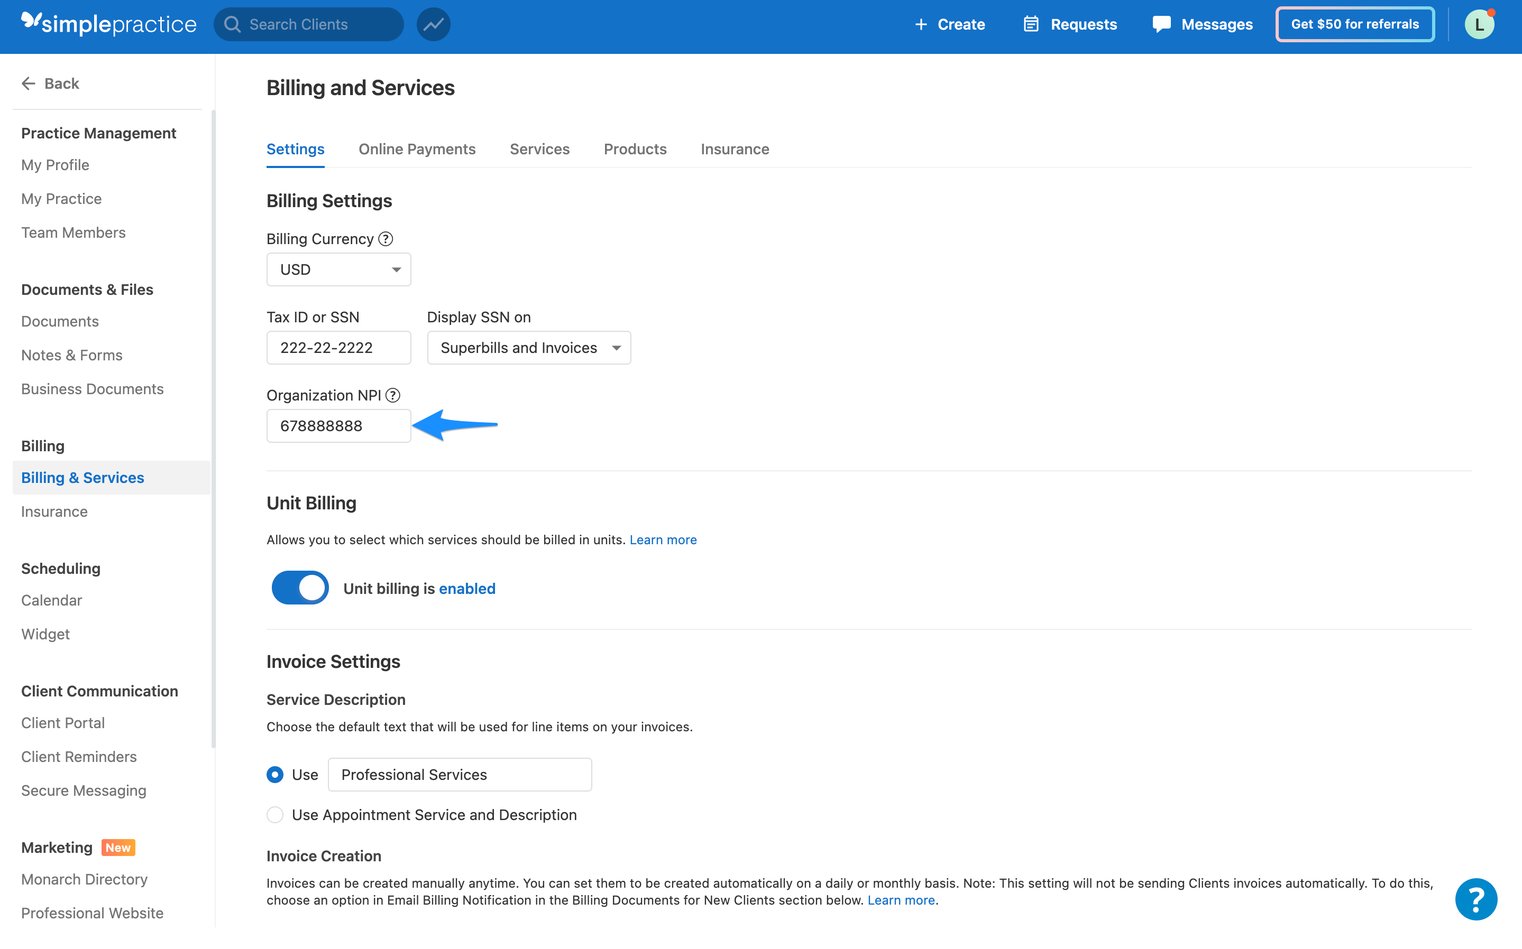This screenshot has height=949, width=1522.
Task: Click the Search Clients field
Action: click(308, 24)
